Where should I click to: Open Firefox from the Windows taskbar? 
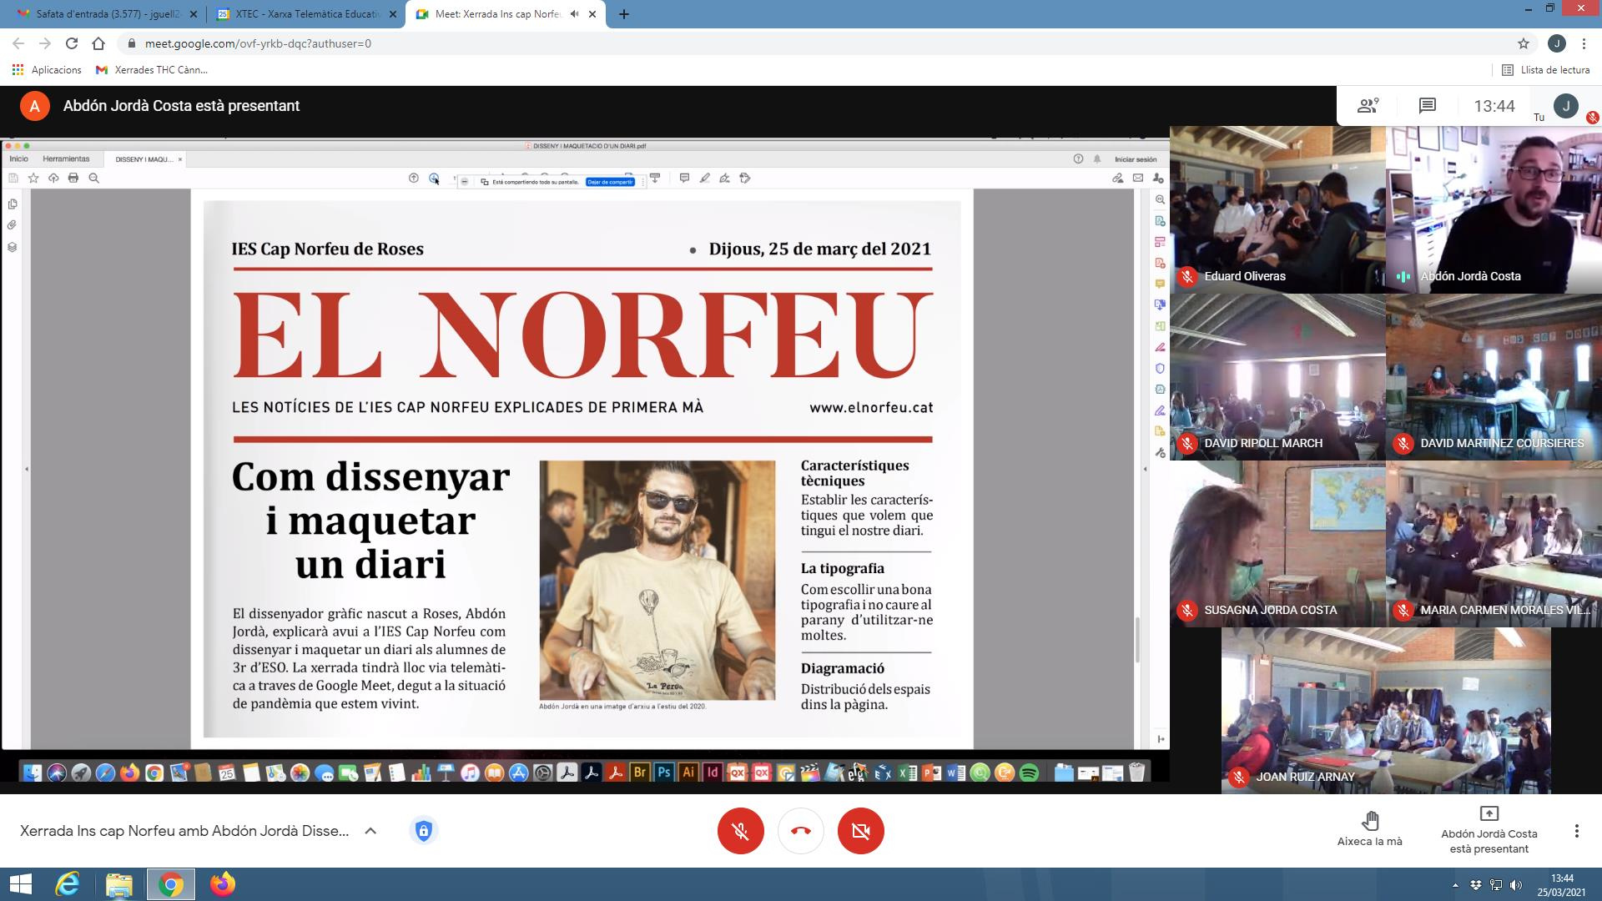222,883
